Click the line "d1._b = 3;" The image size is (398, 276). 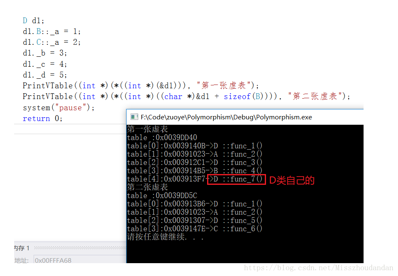pyautogui.click(x=45, y=53)
